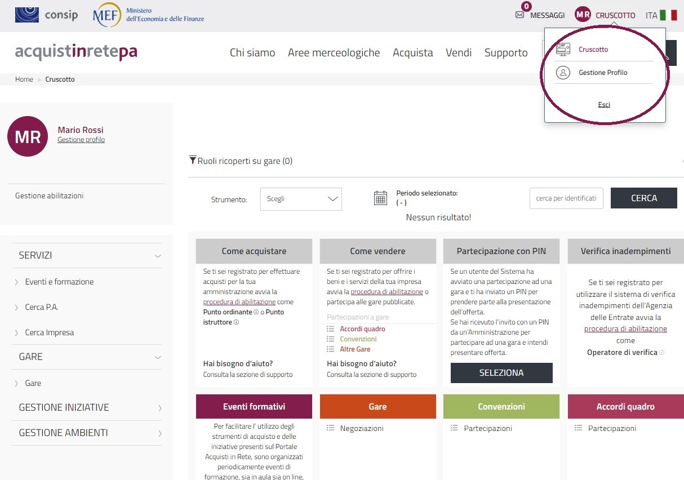Collapse the SERVIZI sidebar section
Image resolution: width=684 pixels, height=480 pixels.
[158, 256]
